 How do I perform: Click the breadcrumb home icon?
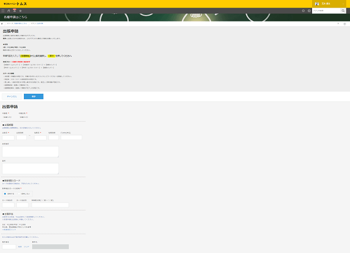pyautogui.click(x=2, y=23)
